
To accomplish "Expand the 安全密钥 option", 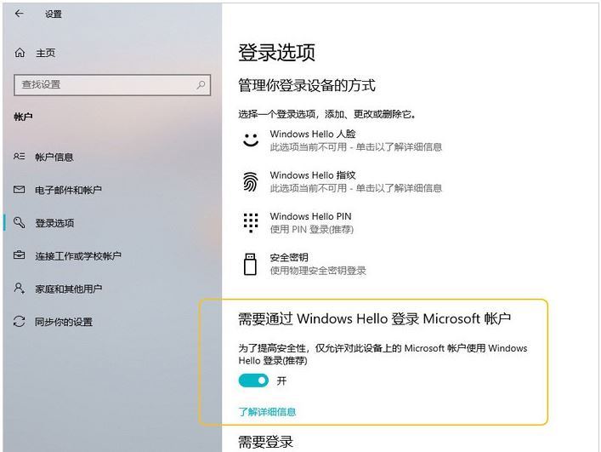I will [x=303, y=264].
